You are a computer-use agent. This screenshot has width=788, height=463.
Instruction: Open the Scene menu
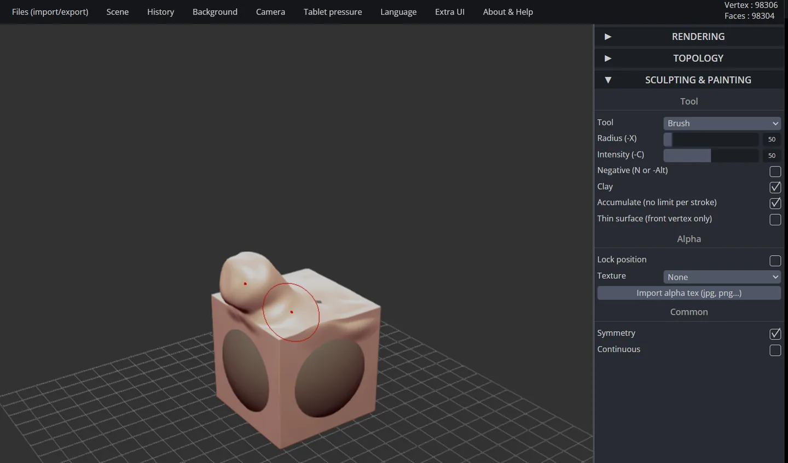[118, 12]
